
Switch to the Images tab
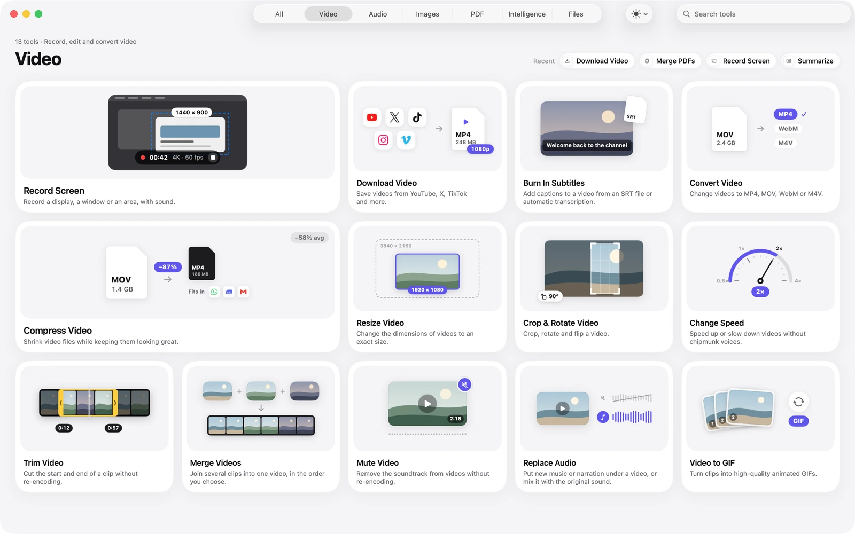click(x=428, y=14)
